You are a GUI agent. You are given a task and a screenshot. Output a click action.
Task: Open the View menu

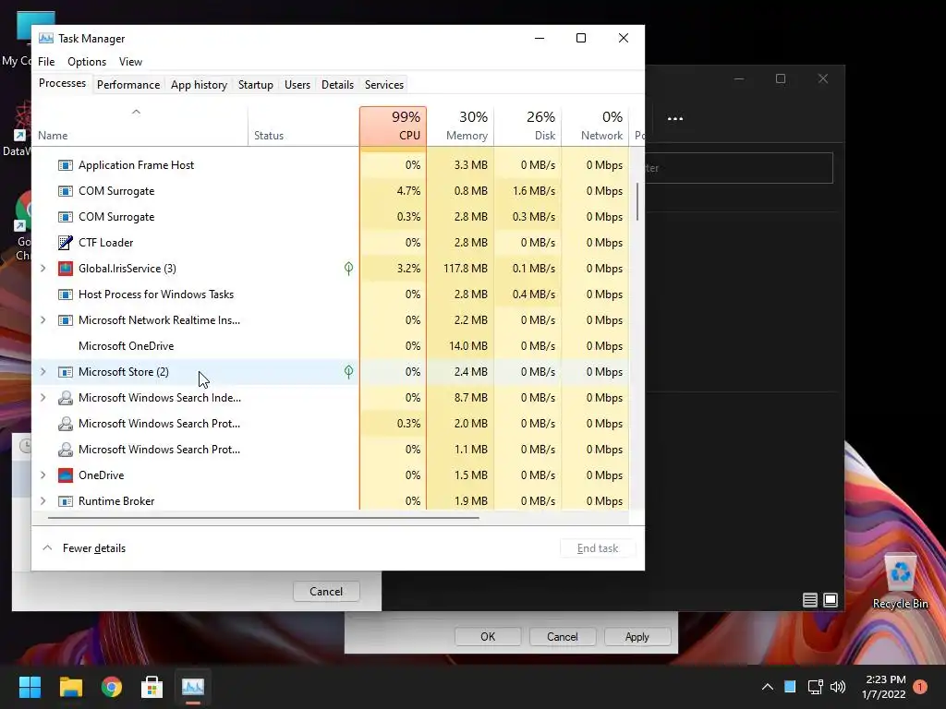click(130, 62)
